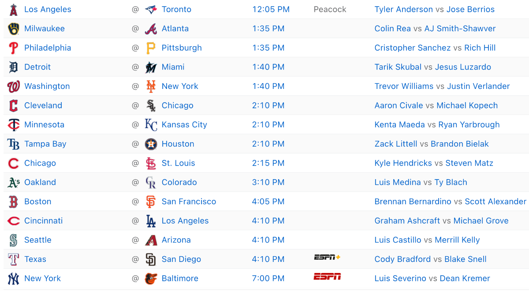Viewport: 529px width, 291px height.
Task: Open the Arizona Diamondbacks logo icon
Action: point(151,240)
